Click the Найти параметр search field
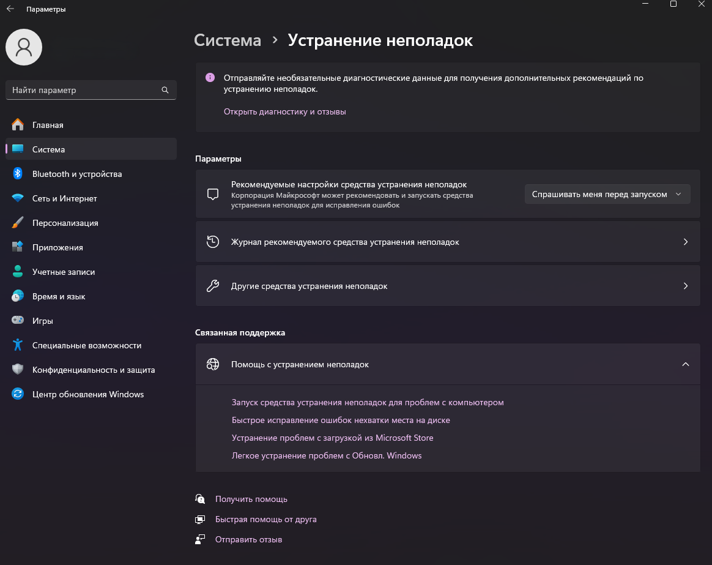The image size is (712, 565). coord(83,90)
